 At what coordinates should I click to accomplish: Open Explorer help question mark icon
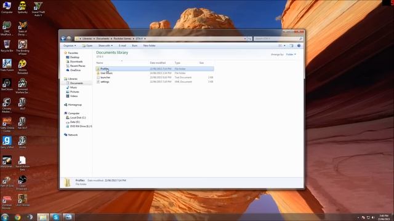click(x=299, y=45)
